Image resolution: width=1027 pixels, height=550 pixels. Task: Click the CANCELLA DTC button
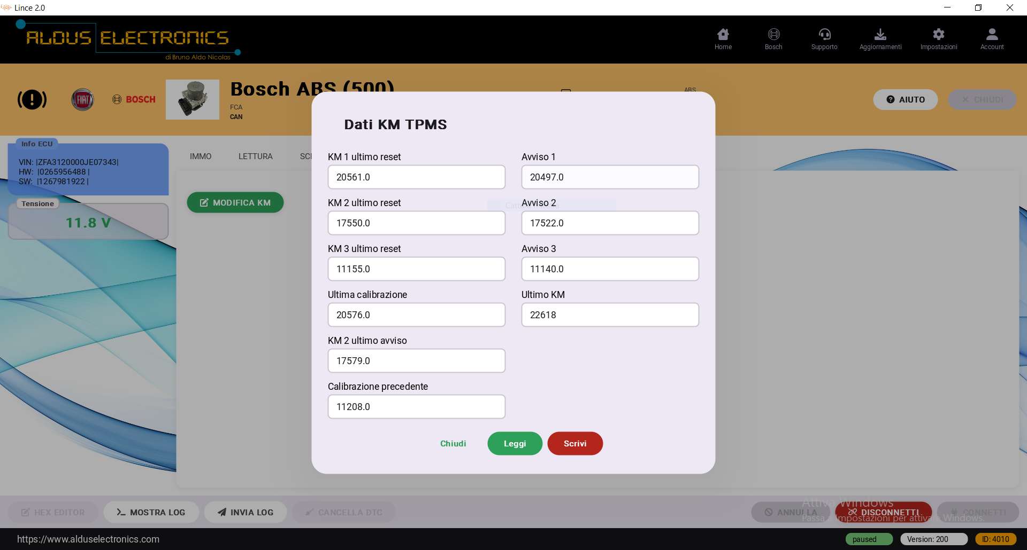[x=344, y=512]
